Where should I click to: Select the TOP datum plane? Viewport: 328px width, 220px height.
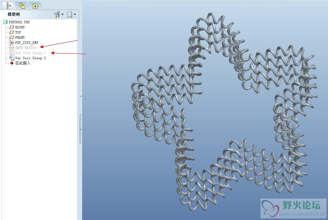click(x=18, y=32)
